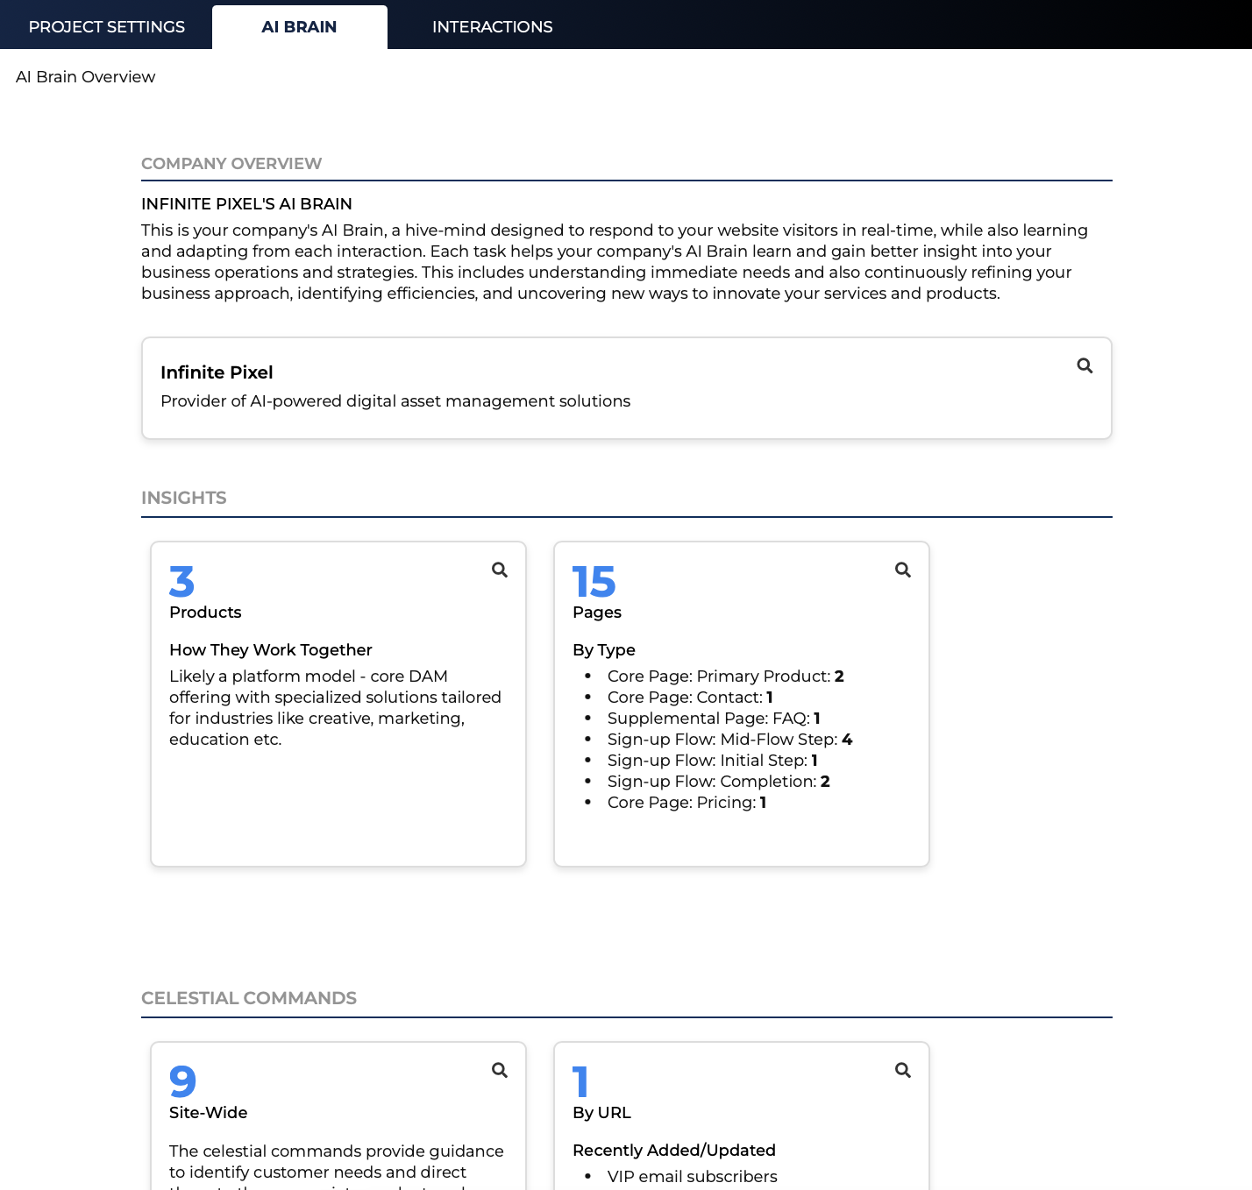
Task: Click the magnifier on the Site-Wide commands card
Action: pyautogui.click(x=499, y=1070)
